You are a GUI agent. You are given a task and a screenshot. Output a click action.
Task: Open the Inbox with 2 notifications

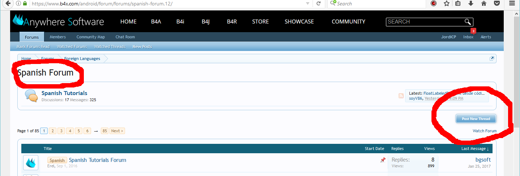(x=468, y=37)
